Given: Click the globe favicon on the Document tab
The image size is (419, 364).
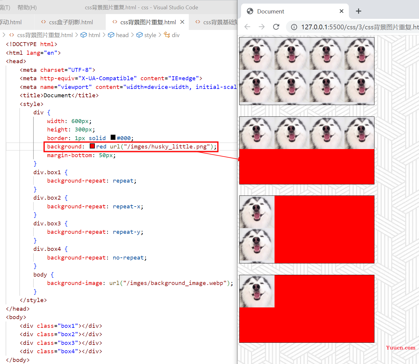Looking at the screenshot, I should (250, 11).
